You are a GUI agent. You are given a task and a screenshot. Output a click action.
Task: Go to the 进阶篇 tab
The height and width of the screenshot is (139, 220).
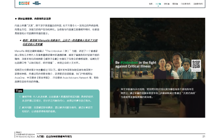click(166, 4)
